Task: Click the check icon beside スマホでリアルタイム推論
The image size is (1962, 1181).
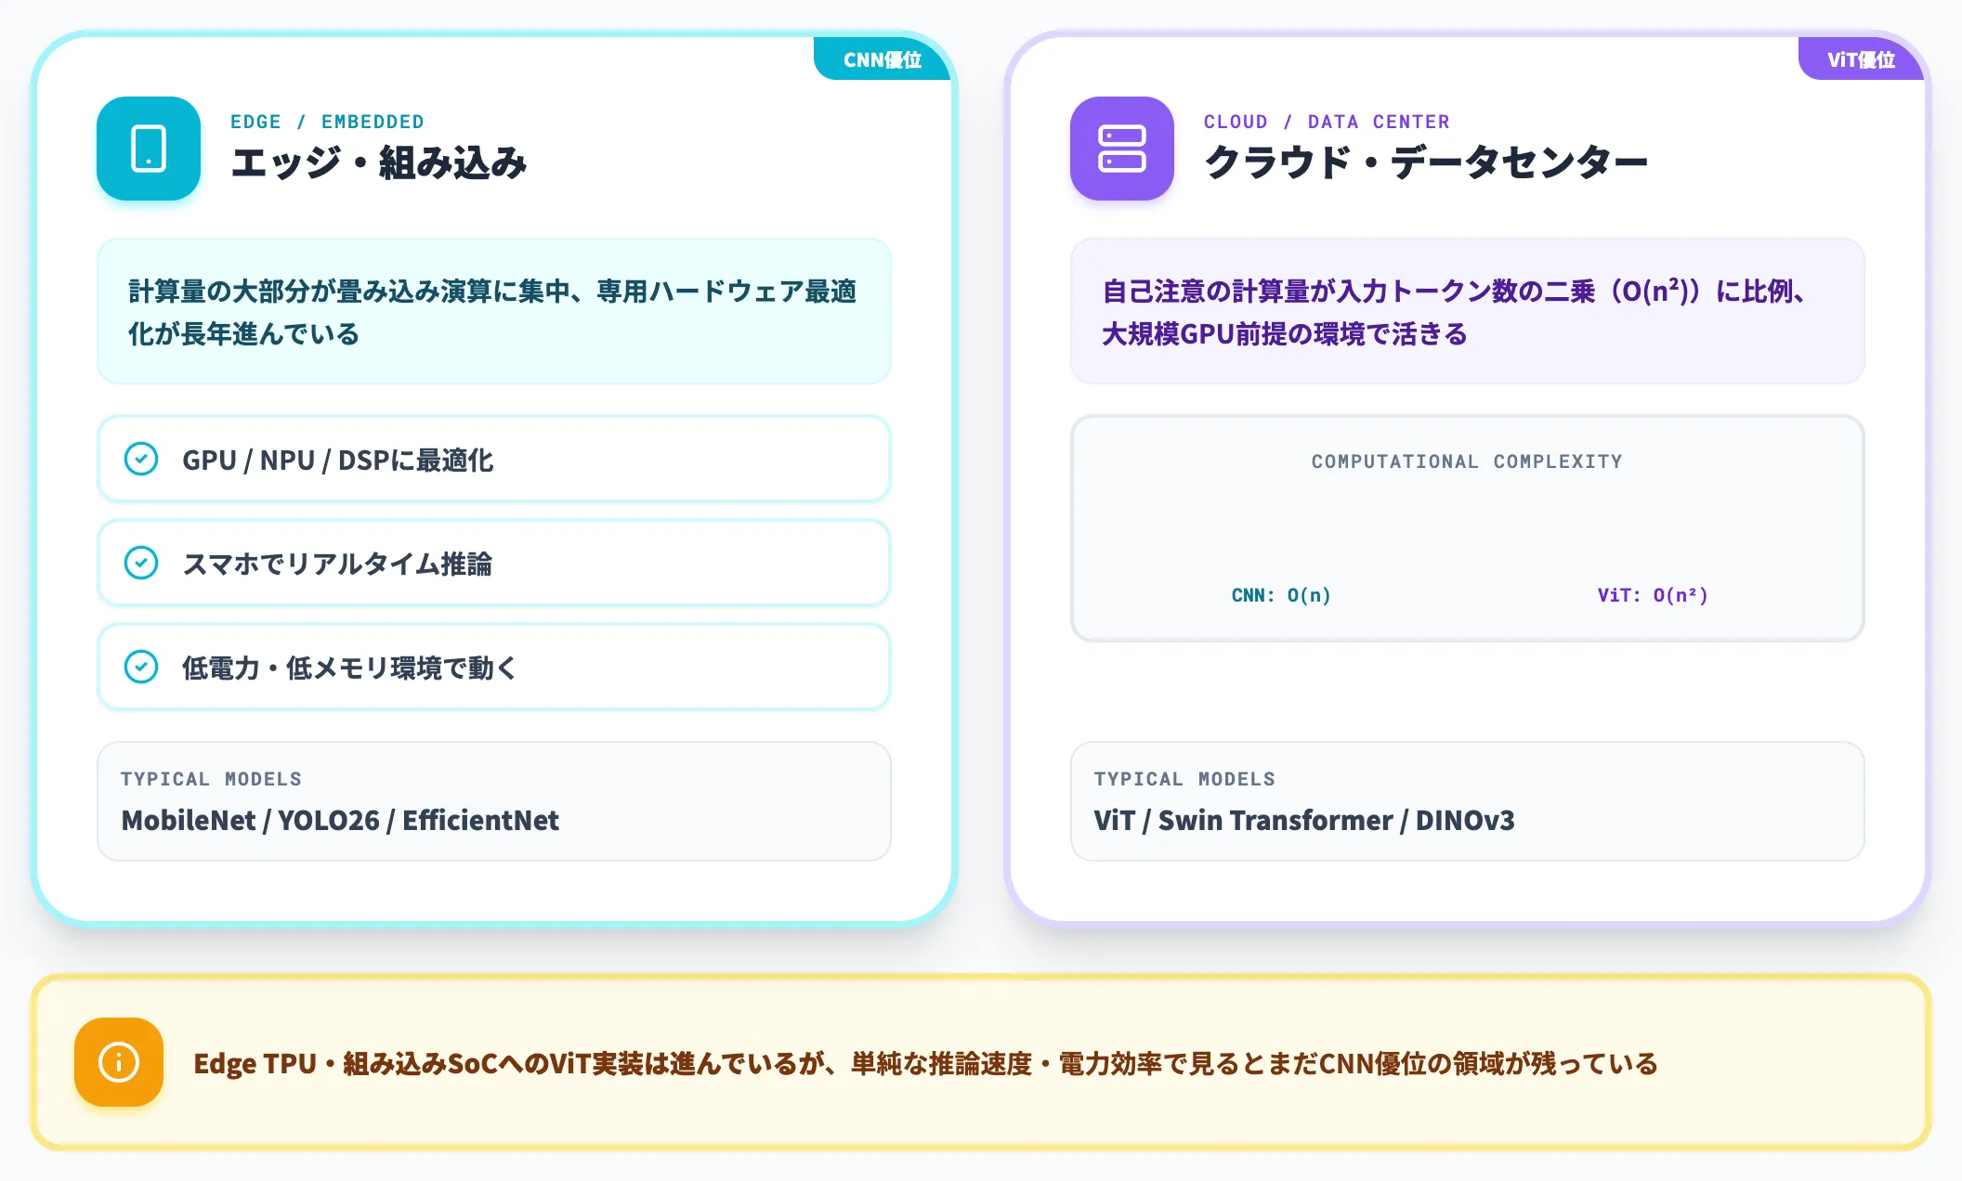Action: pos(141,563)
